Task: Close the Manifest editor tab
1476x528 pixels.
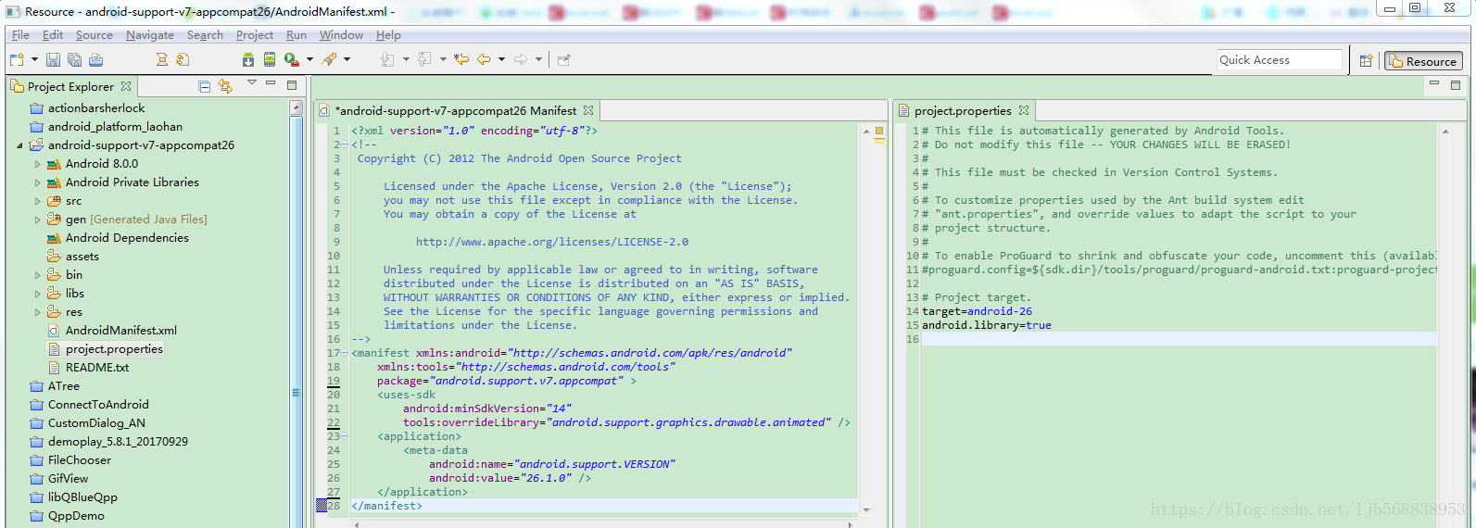Action: pos(588,110)
